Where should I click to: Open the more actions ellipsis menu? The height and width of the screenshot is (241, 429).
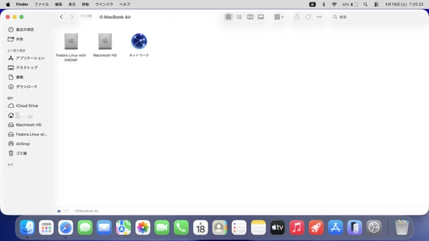point(319,17)
